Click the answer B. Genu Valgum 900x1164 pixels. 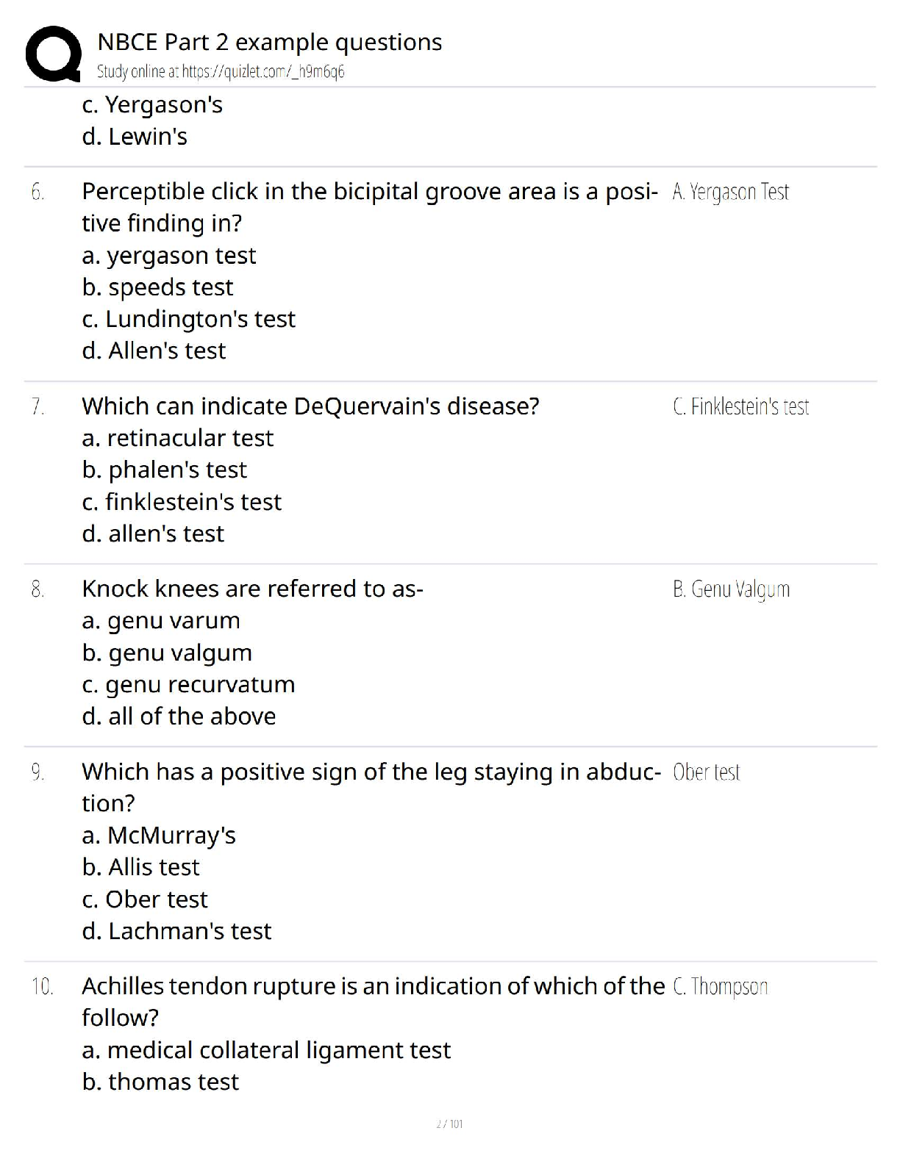pos(731,589)
